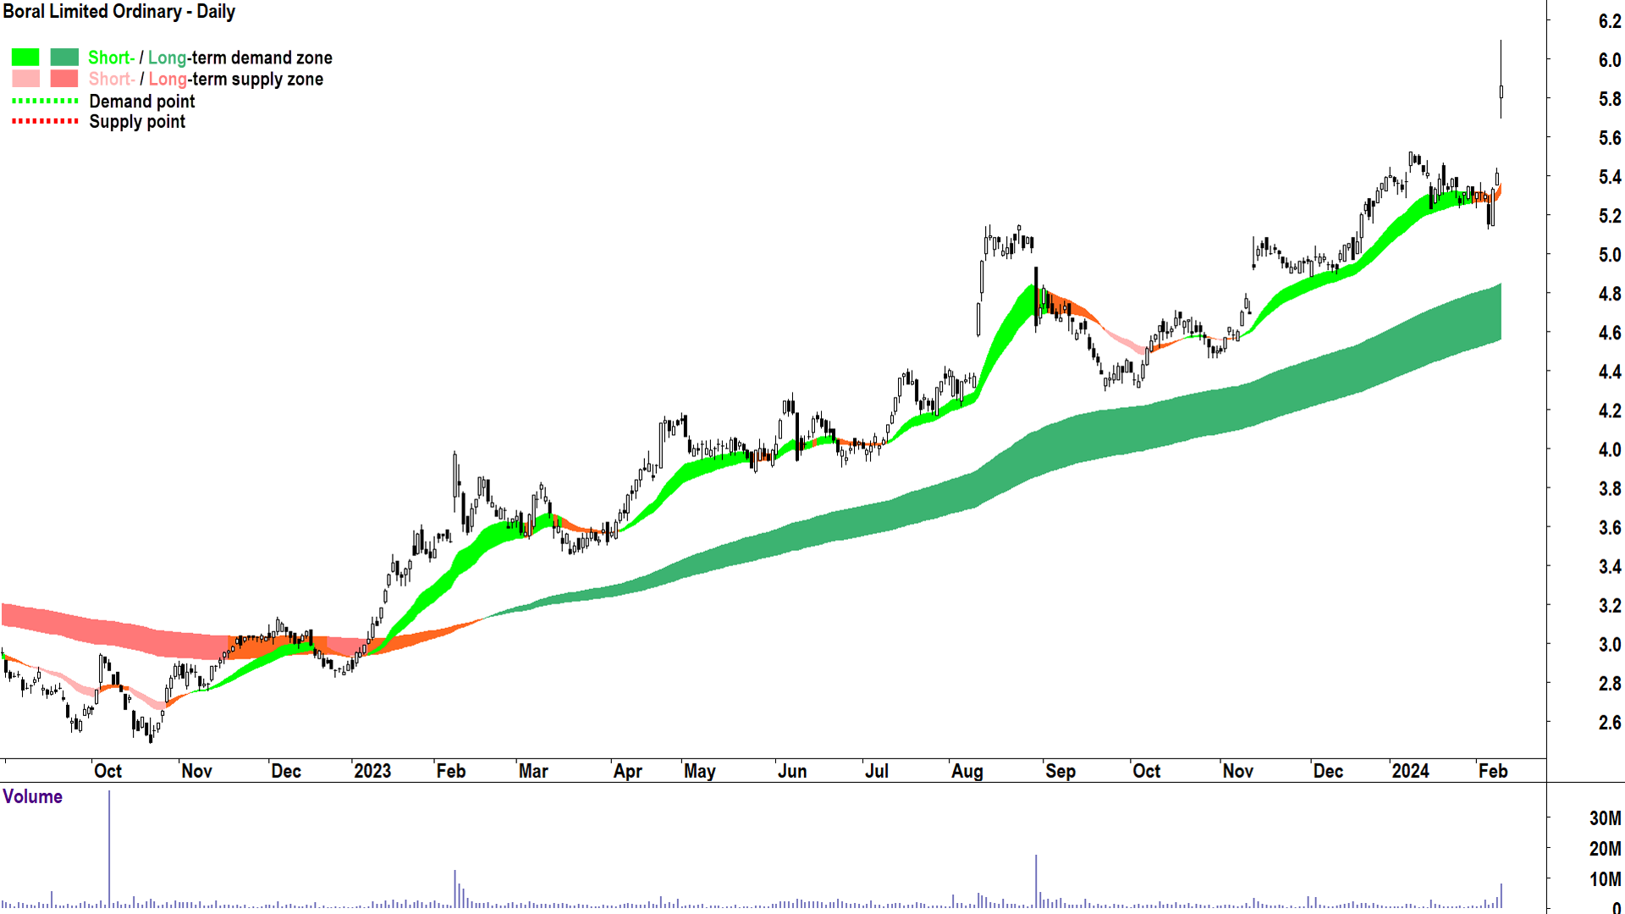Viewport: 1625px width, 914px height.
Task: Click the 30M volume axis label
Action: point(1605,818)
